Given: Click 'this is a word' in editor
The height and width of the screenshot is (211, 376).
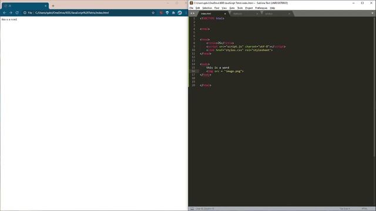Looking at the screenshot, I should point(218,68).
